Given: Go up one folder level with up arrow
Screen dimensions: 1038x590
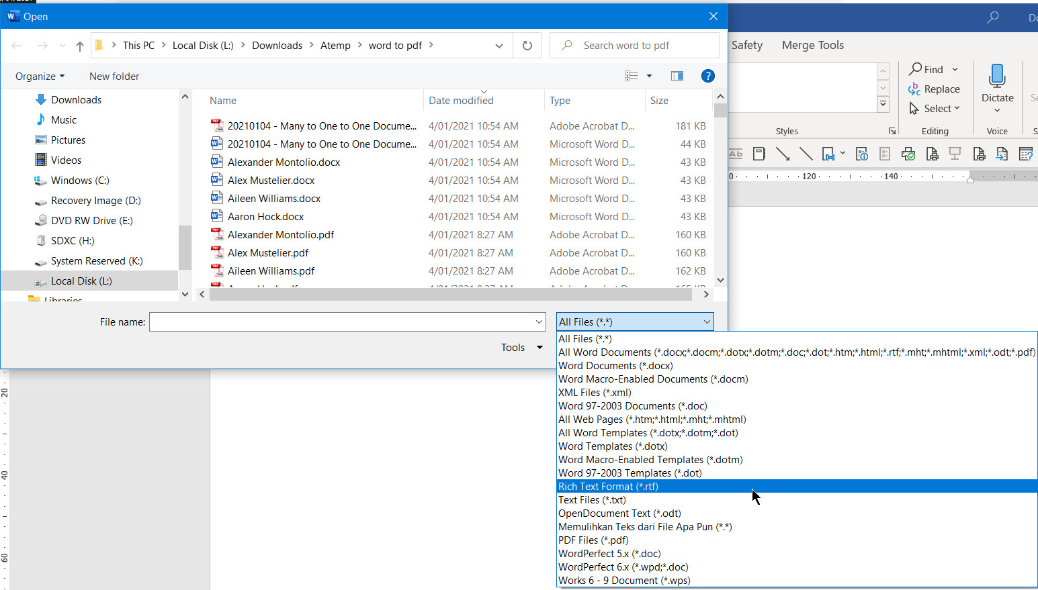Looking at the screenshot, I should coord(80,46).
